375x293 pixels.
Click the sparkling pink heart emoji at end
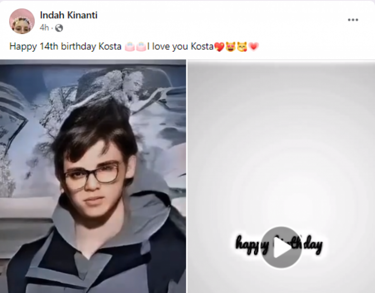(x=253, y=46)
